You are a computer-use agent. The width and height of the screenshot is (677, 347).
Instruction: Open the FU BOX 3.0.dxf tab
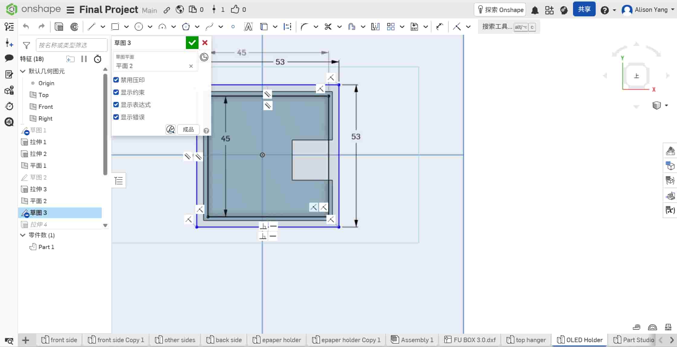click(470, 340)
